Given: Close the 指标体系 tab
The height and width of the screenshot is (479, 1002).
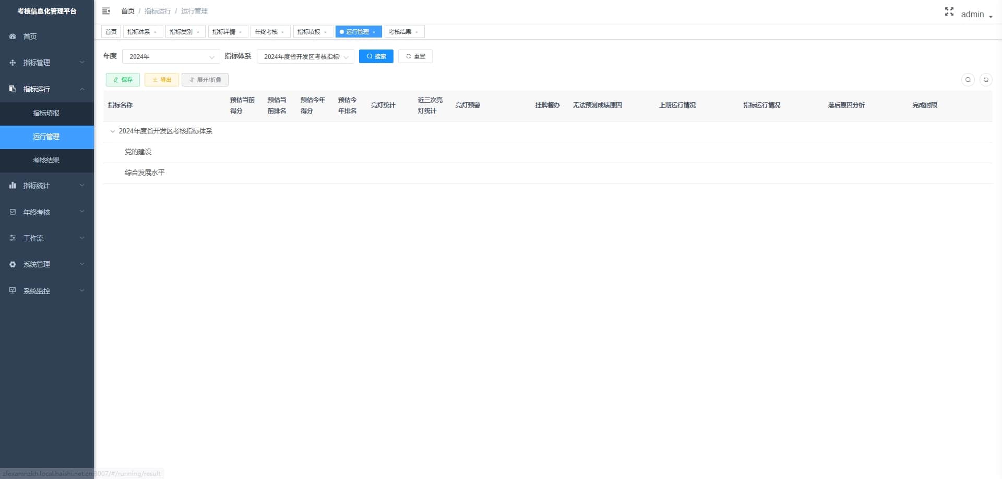Looking at the screenshot, I should (x=156, y=32).
